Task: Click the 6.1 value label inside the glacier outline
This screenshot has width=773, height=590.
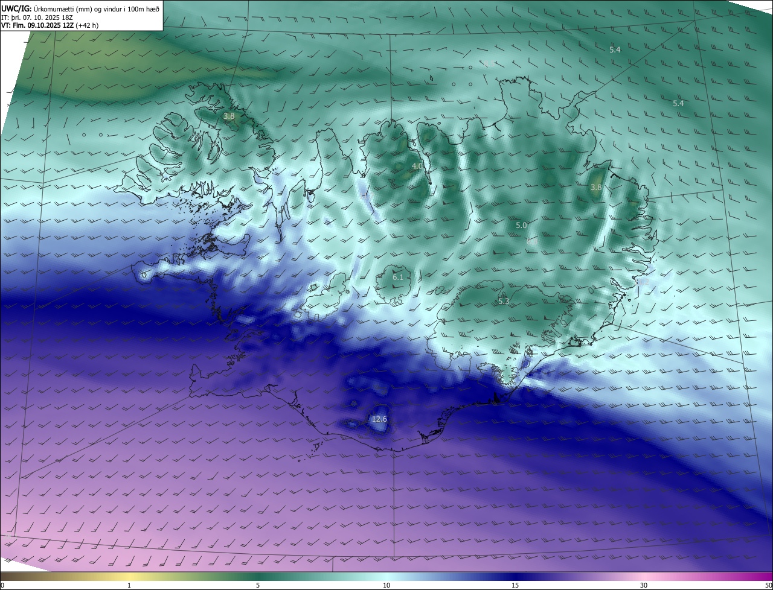Action: point(398,278)
